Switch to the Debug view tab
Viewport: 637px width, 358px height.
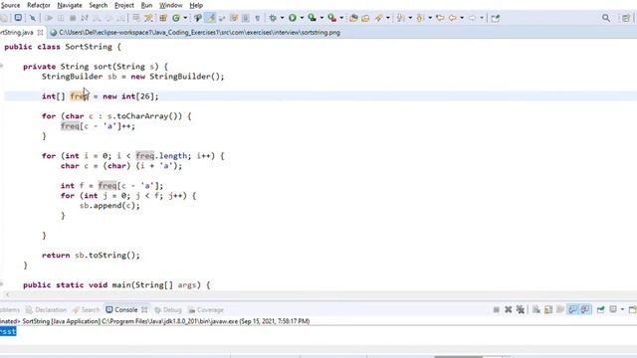(x=168, y=309)
